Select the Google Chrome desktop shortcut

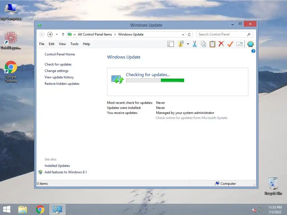pos(11,72)
